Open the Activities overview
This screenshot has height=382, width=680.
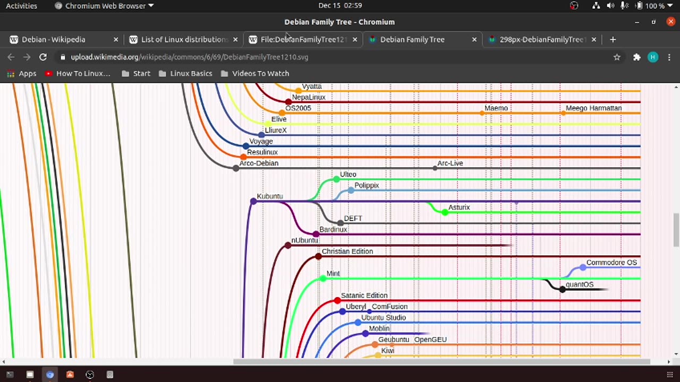coord(21,6)
